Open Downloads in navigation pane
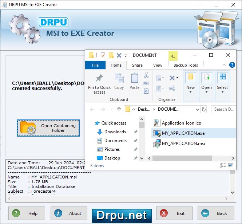The image size is (242, 224). [x=111, y=132]
